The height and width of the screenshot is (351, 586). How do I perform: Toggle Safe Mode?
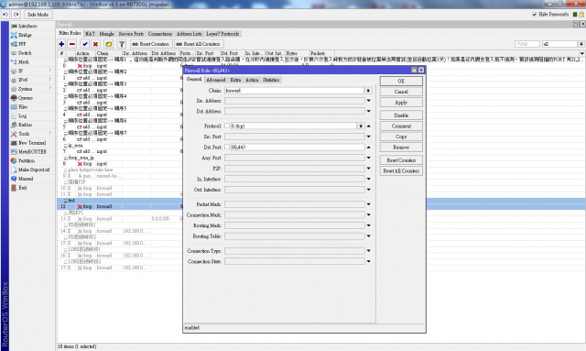(x=38, y=15)
